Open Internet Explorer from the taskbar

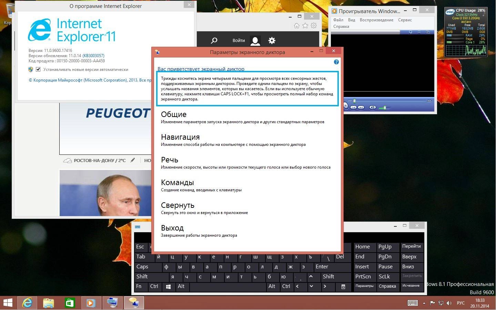coord(27,303)
